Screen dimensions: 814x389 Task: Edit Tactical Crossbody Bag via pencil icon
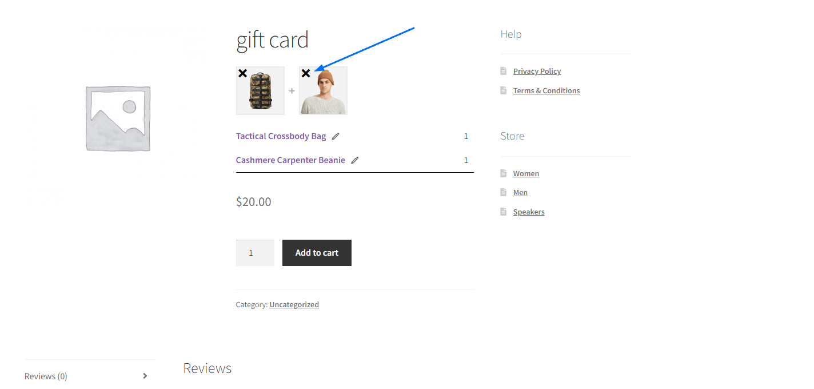(336, 136)
